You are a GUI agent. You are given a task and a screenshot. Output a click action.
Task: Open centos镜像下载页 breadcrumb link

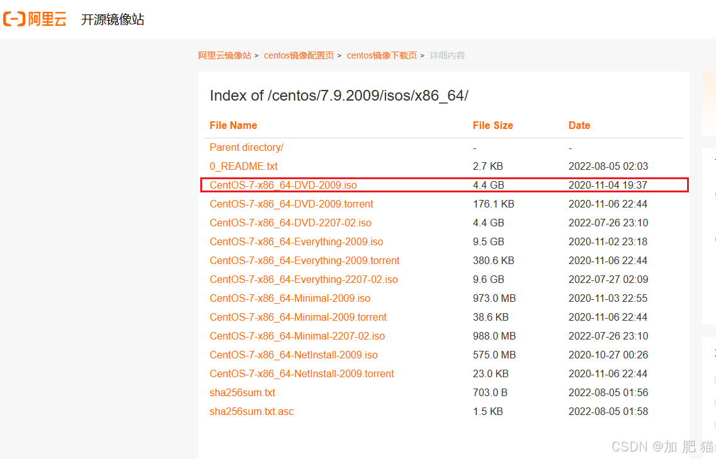pos(382,55)
